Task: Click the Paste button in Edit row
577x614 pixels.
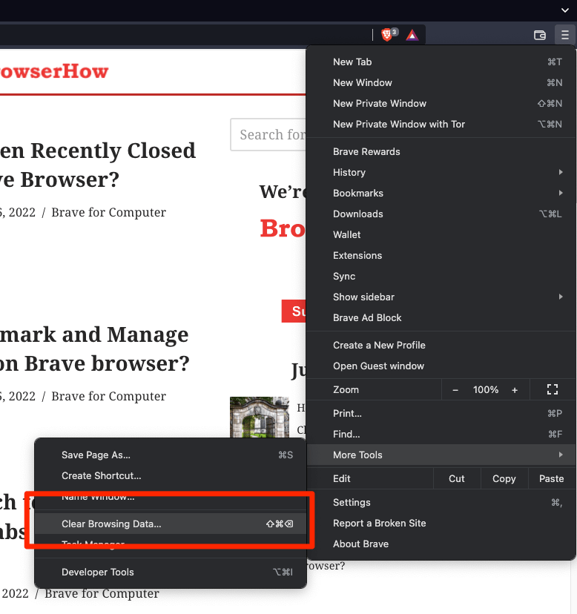Action: (x=552, y=478)
